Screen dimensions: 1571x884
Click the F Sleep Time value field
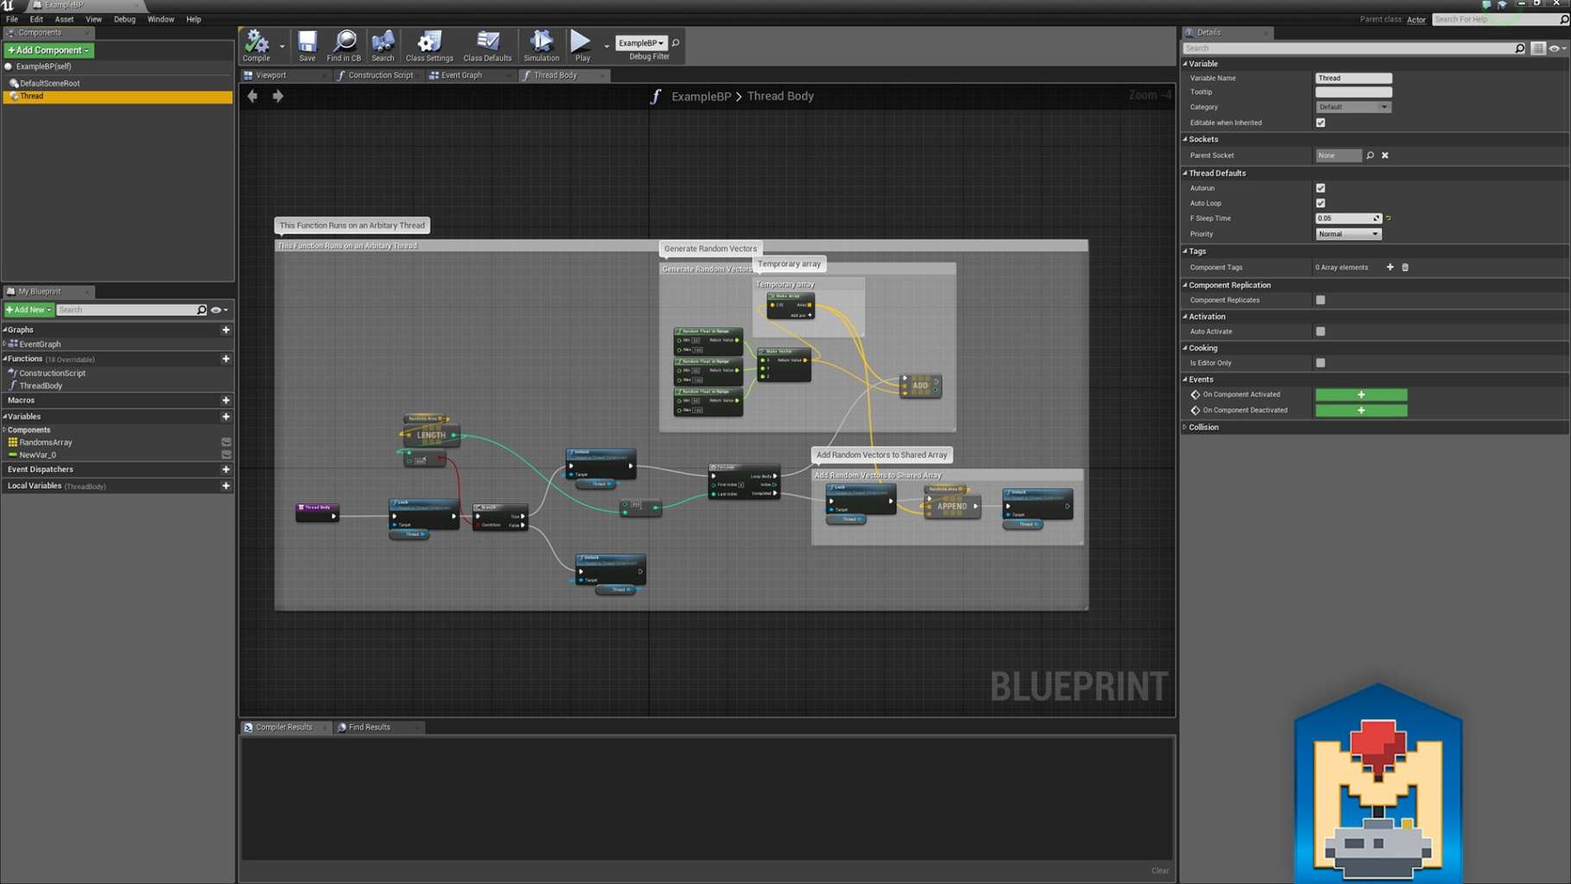pos(1344,218)
